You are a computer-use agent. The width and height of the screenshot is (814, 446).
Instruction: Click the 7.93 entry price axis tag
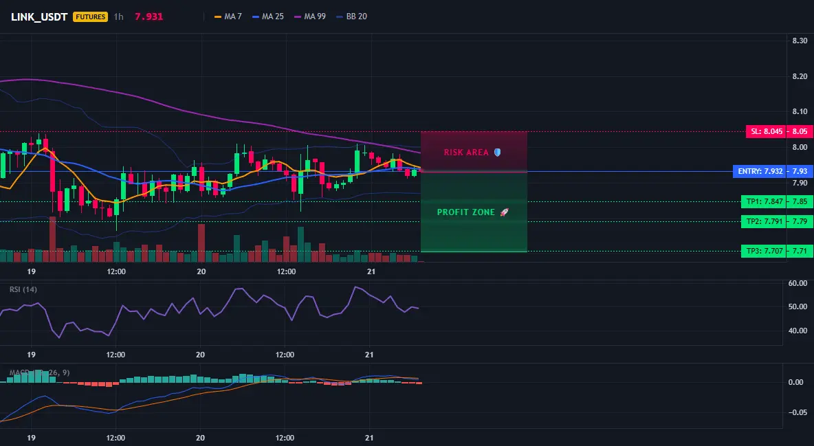coord(800,171)
